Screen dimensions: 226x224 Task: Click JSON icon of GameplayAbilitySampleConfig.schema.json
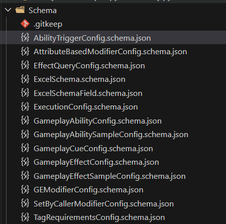[x=25, y=134]
